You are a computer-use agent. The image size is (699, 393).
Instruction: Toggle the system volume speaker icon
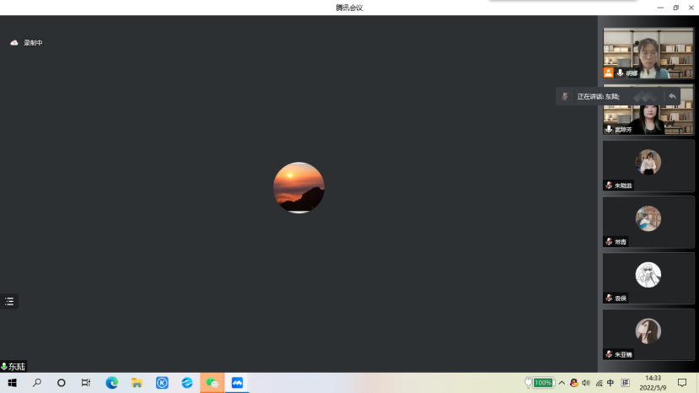[586, 383]
